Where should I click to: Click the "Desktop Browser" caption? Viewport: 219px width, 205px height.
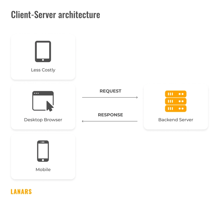(43, 120)
